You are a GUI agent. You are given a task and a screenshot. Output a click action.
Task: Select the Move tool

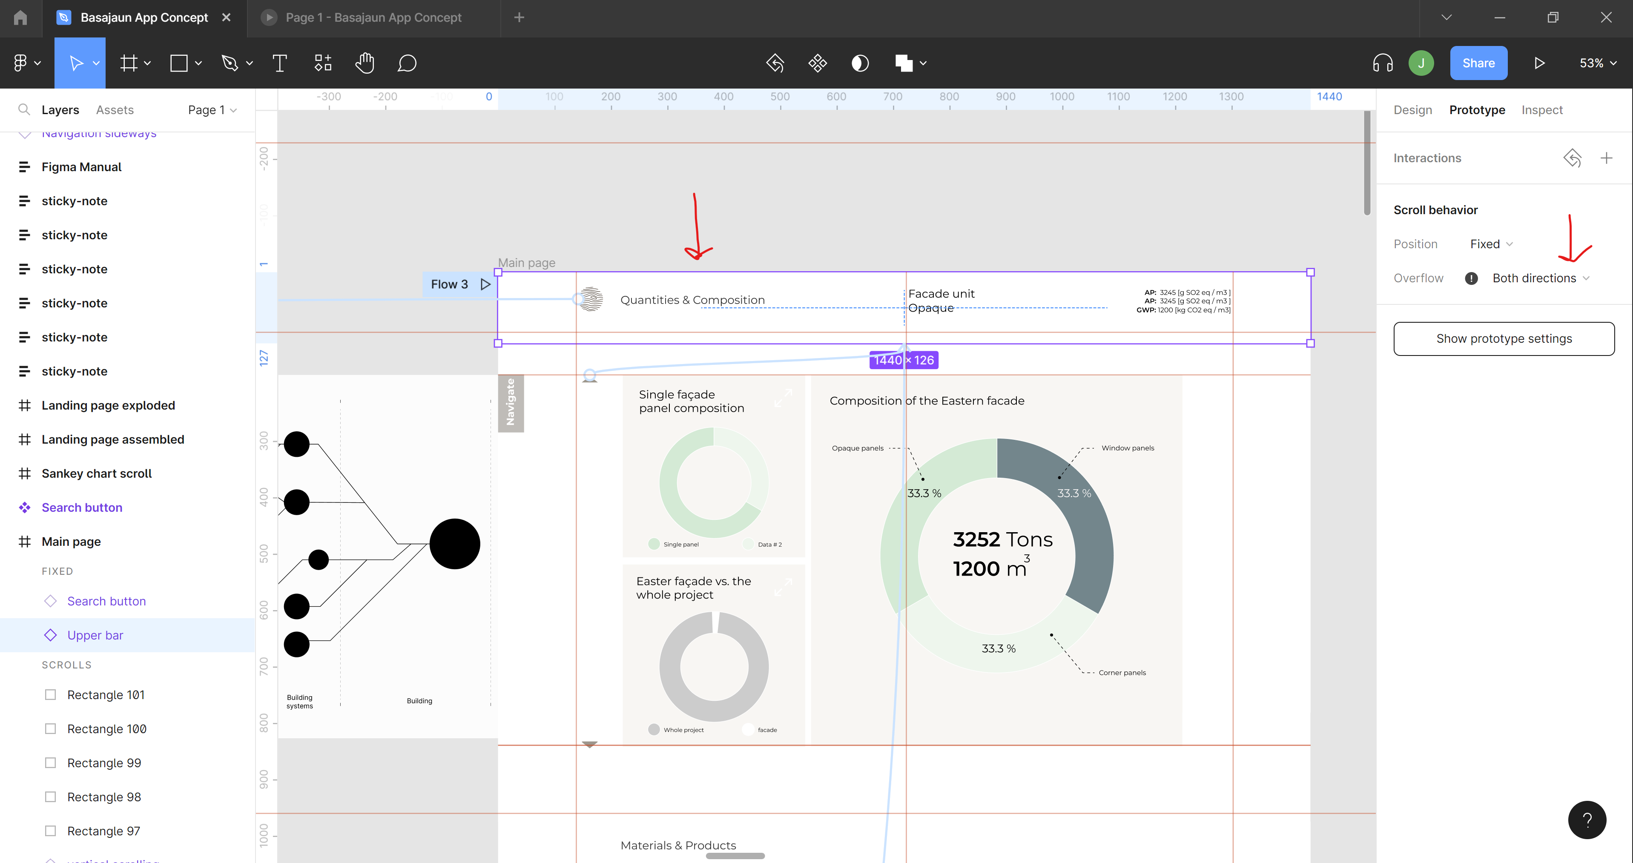(x=76, y=63)
